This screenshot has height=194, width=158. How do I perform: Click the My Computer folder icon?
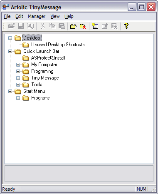[26, 65]
